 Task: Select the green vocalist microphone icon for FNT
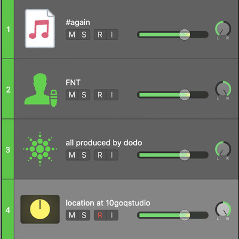click(x=41, y=90)
